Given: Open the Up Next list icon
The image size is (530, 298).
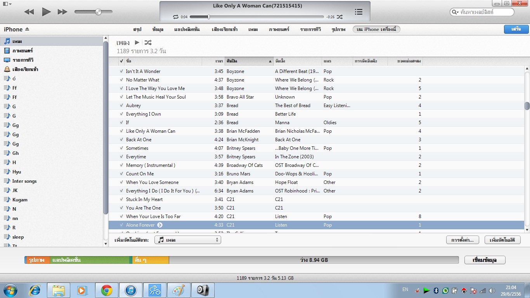Looking at the screenshot, I should coord(359,12).
